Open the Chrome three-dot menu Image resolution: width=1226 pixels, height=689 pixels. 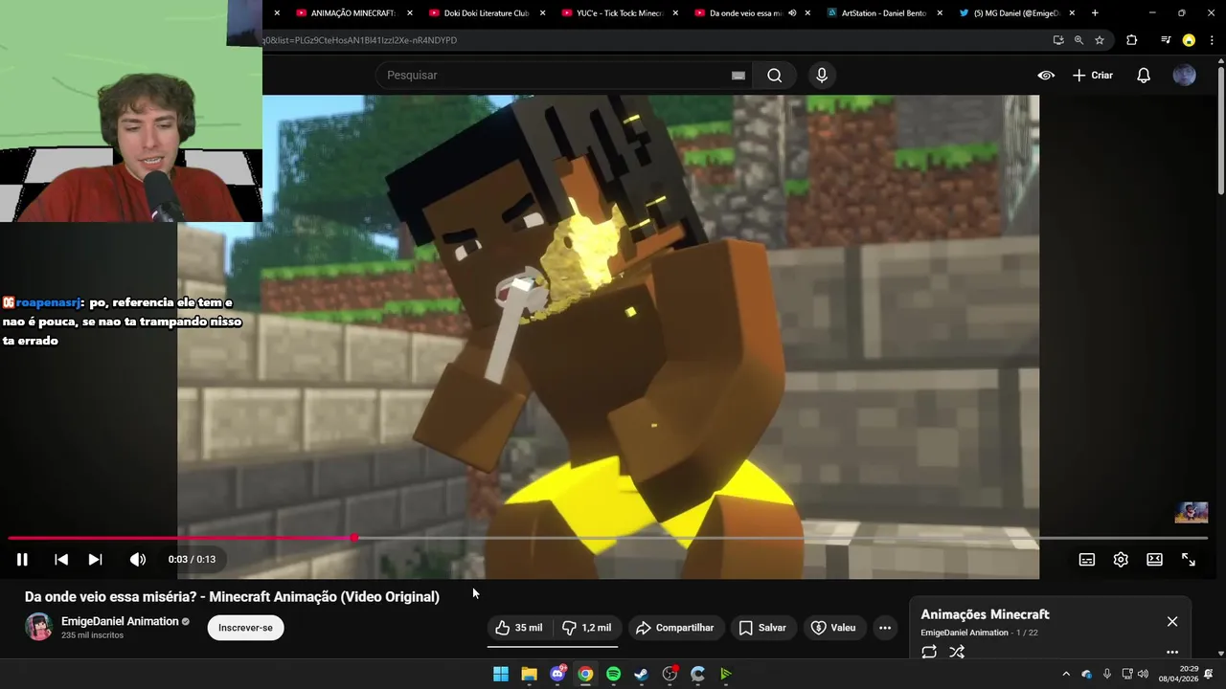click(1213, 40)
